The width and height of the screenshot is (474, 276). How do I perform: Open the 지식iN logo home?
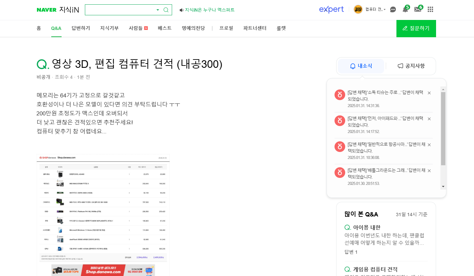(69, 10)
